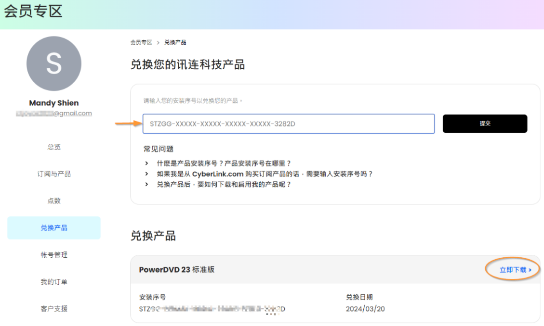Expand FAQ about CyberLink.com 购买订阅产品
Image resolution: width=544 pixels, height=326 pixels.
click(x=265, y=174)
